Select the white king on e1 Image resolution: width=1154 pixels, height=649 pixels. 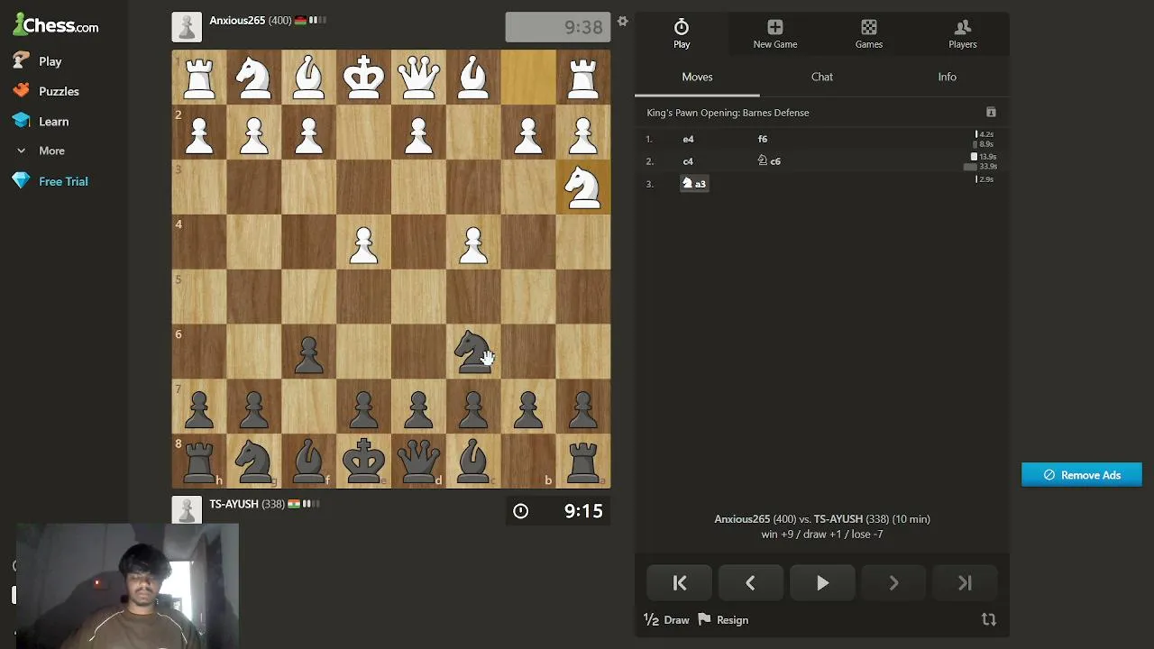point(363,78)
